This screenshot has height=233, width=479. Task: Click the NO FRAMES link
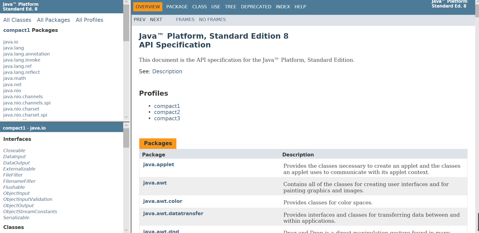tap(212, 20)
